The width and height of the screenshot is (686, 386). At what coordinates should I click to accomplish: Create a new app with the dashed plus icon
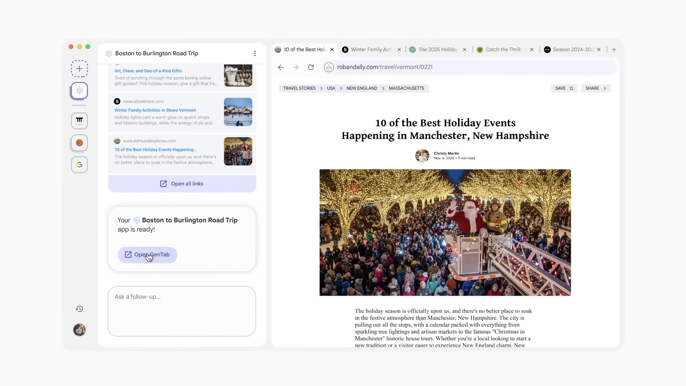click(79, 69)
